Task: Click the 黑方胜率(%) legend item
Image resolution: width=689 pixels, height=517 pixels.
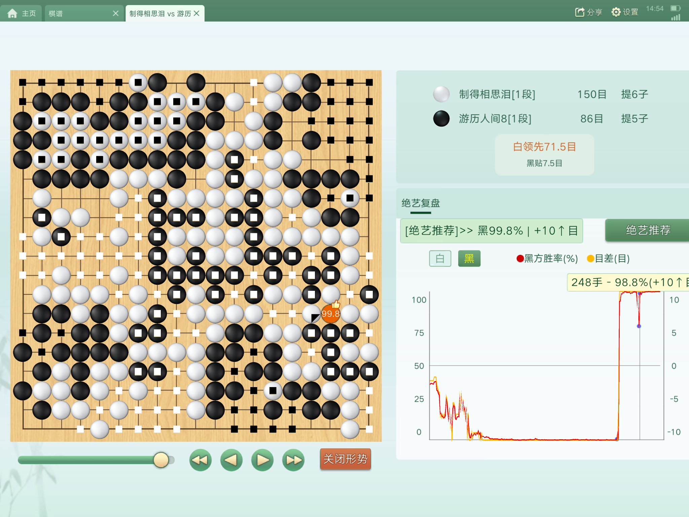Action: (547, 258)
